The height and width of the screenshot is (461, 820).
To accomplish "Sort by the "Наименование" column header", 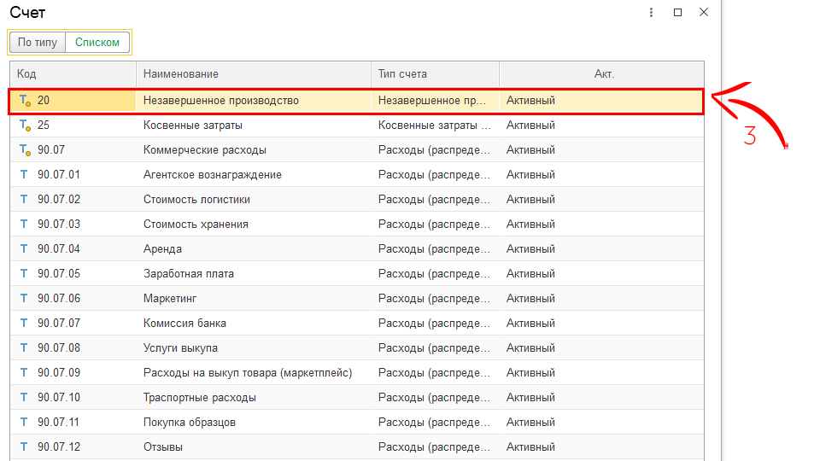I will point(253,74).
